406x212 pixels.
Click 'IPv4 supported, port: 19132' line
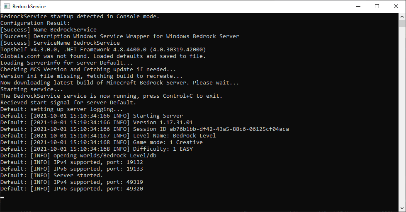(72, 162)
